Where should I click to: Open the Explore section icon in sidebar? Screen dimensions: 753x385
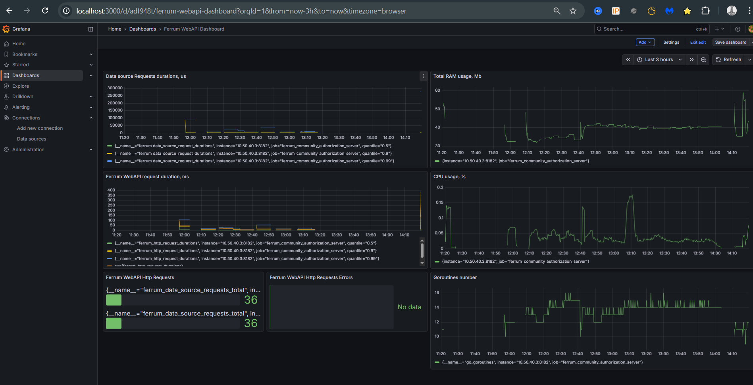pyautogui.click(x=6, y=86)
